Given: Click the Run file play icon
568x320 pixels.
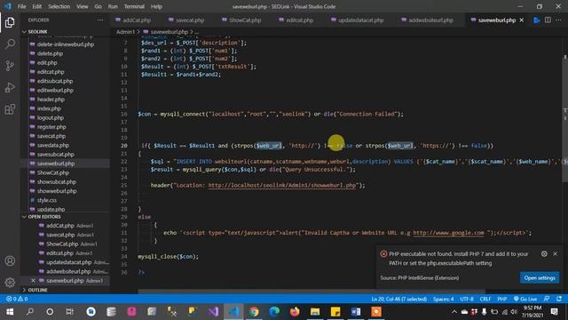Looking at the screenshot, I should [x=536, y=20].
